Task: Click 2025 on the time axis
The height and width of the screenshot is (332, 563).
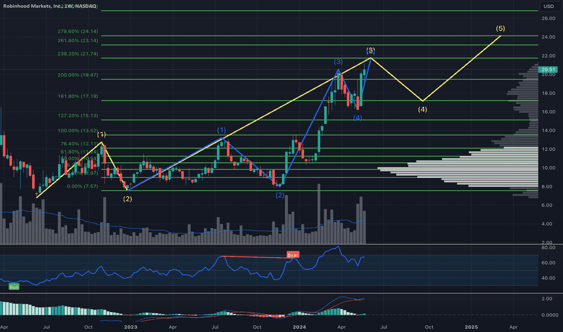Action: (x=471, y=327)
